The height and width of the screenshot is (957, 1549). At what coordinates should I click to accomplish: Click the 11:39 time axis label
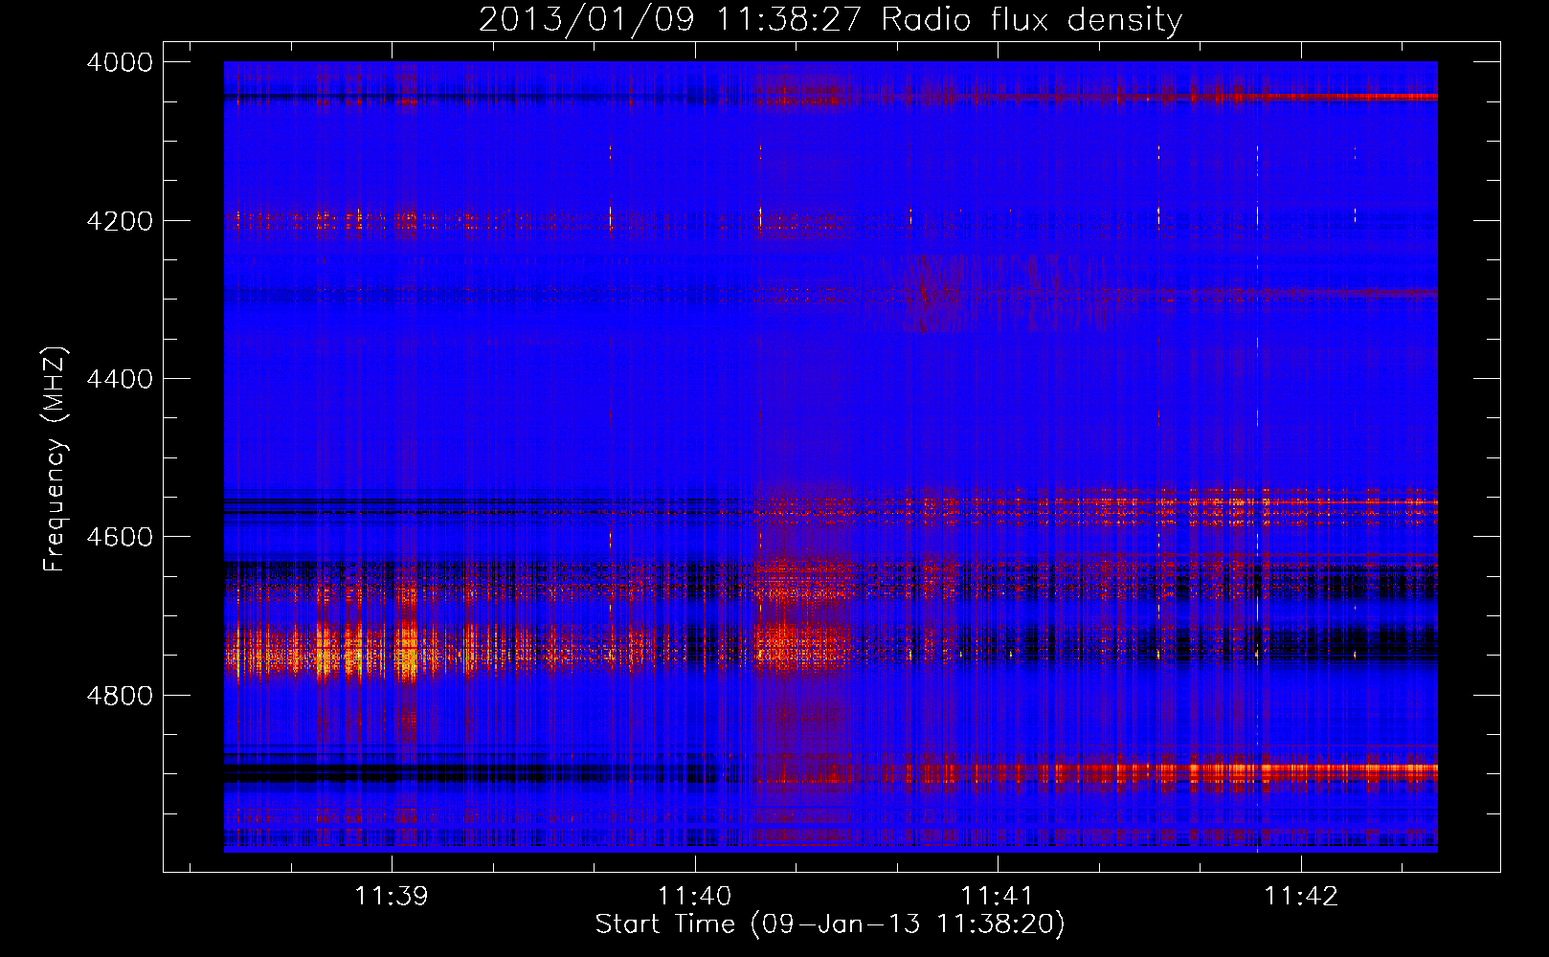pyautogui.click(x=392, y=896)
